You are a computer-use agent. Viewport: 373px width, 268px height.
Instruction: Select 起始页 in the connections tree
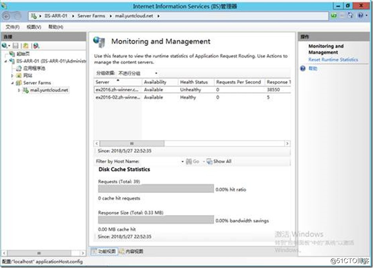pos(23,54)
